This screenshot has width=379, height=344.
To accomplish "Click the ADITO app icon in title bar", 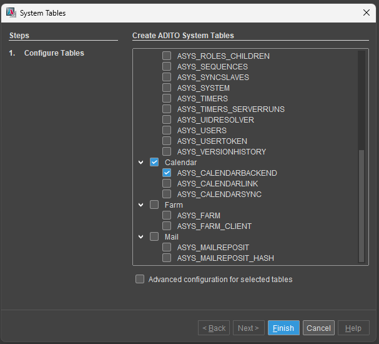I will (11, 13).
